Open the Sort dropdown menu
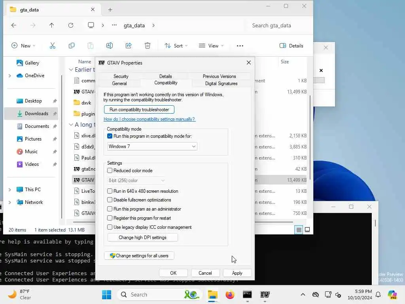 (x=176, y=46)
